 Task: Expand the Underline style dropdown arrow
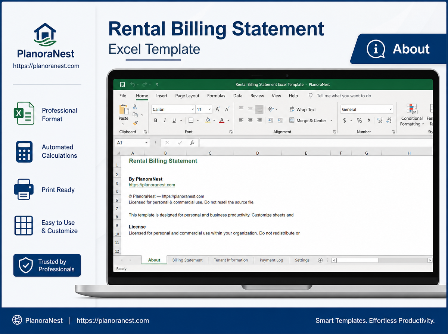coord(181,121)
